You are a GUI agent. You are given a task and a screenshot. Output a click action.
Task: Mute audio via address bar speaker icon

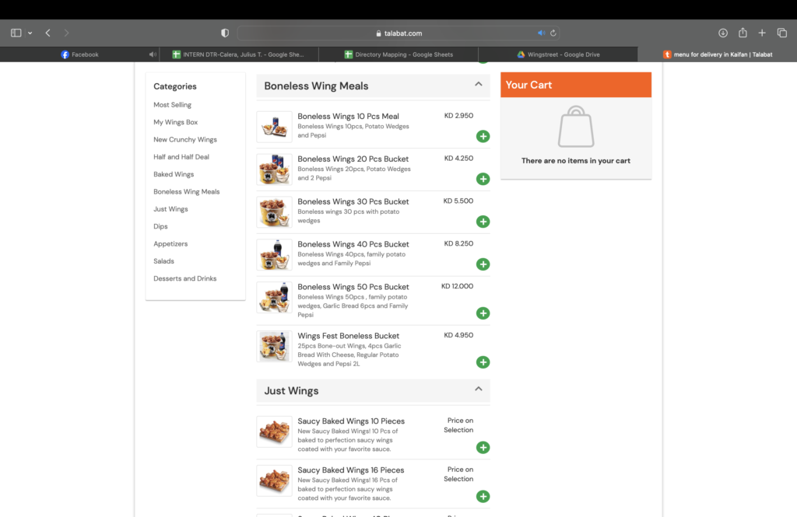(x=541, y=33)
